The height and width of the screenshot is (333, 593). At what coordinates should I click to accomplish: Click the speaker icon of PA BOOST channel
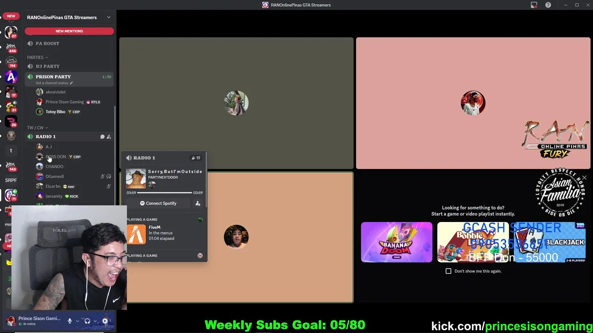point(30,43)
